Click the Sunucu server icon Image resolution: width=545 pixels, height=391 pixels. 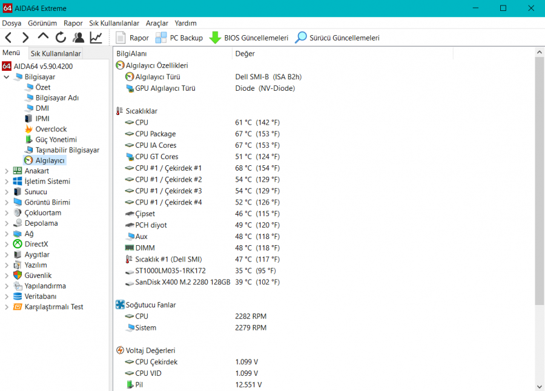18,191
